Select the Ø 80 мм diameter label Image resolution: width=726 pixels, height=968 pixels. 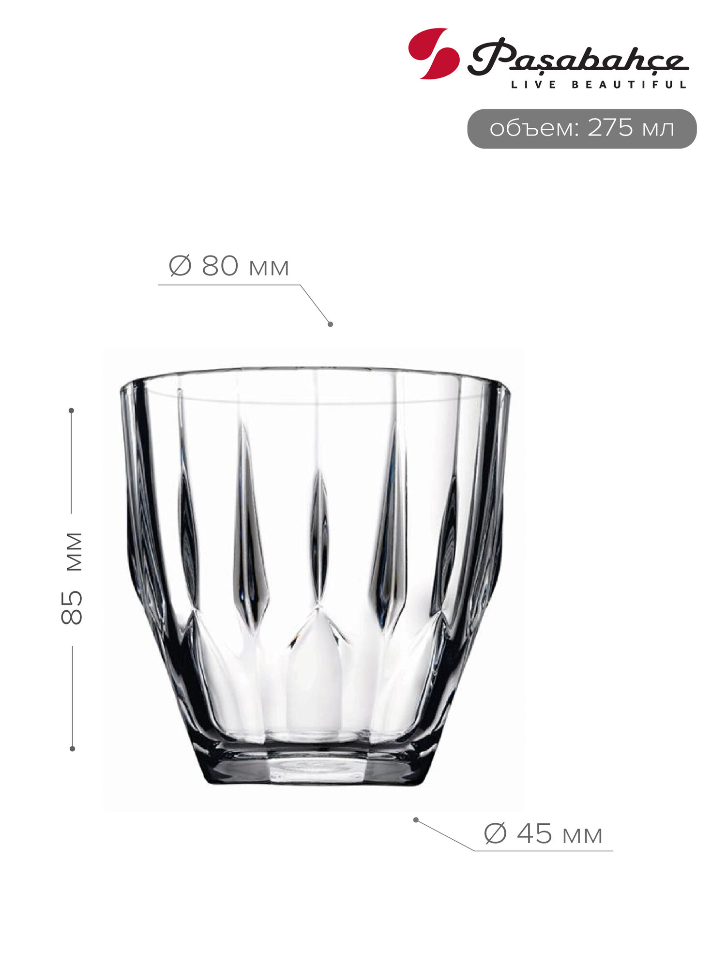[x=229, y=266]
